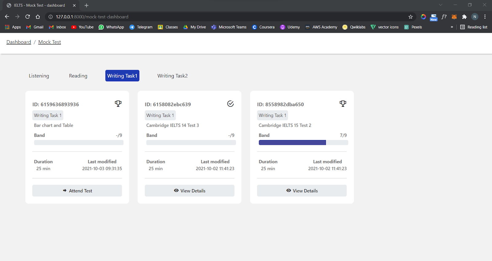
Task: Click the 7/9 band progress bar
Action: pos(304,142)
